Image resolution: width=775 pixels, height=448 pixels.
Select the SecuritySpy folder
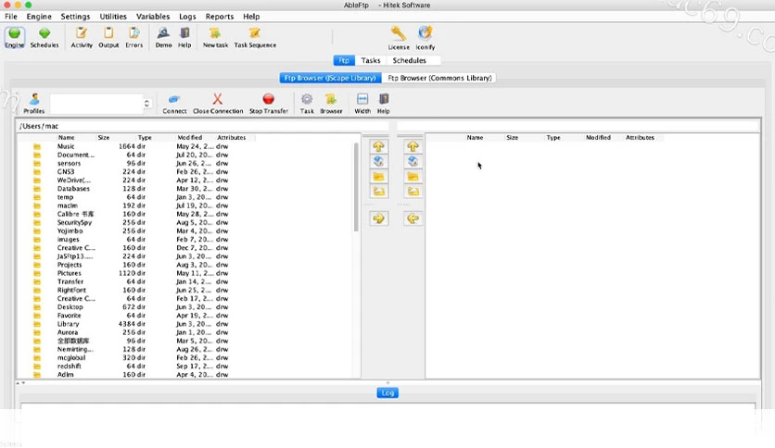tap(75, 222)
